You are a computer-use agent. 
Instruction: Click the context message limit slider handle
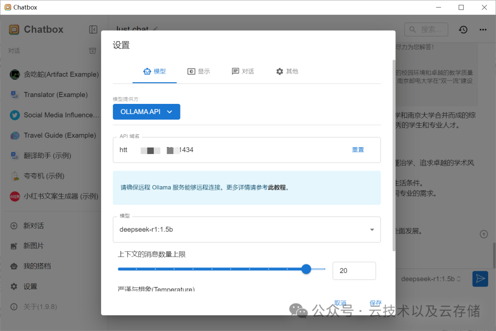pyautogui.click(x=306, y=269)
